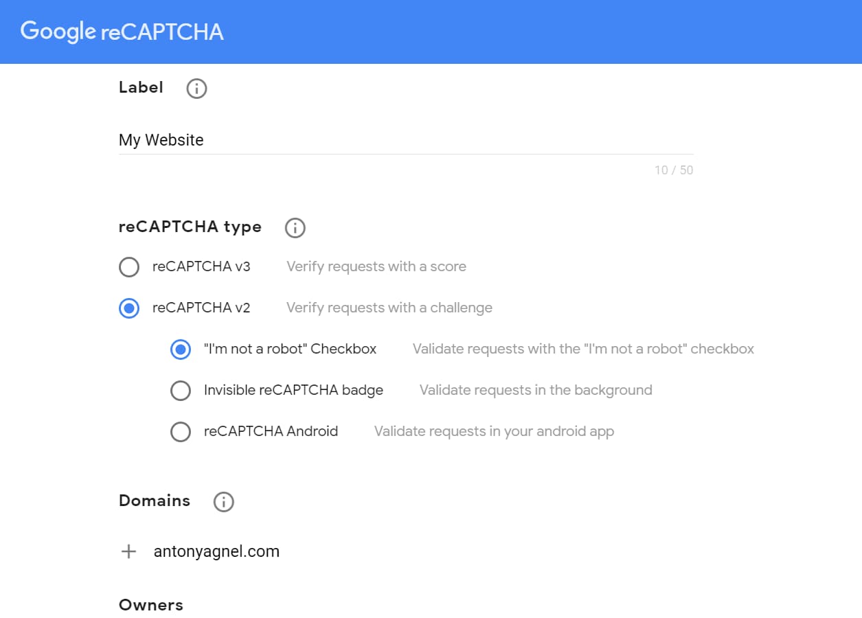Open the Label info tooltip icon
Image resolution: width=862 pixels, height=618 pixels.
(x=196, y=88)
